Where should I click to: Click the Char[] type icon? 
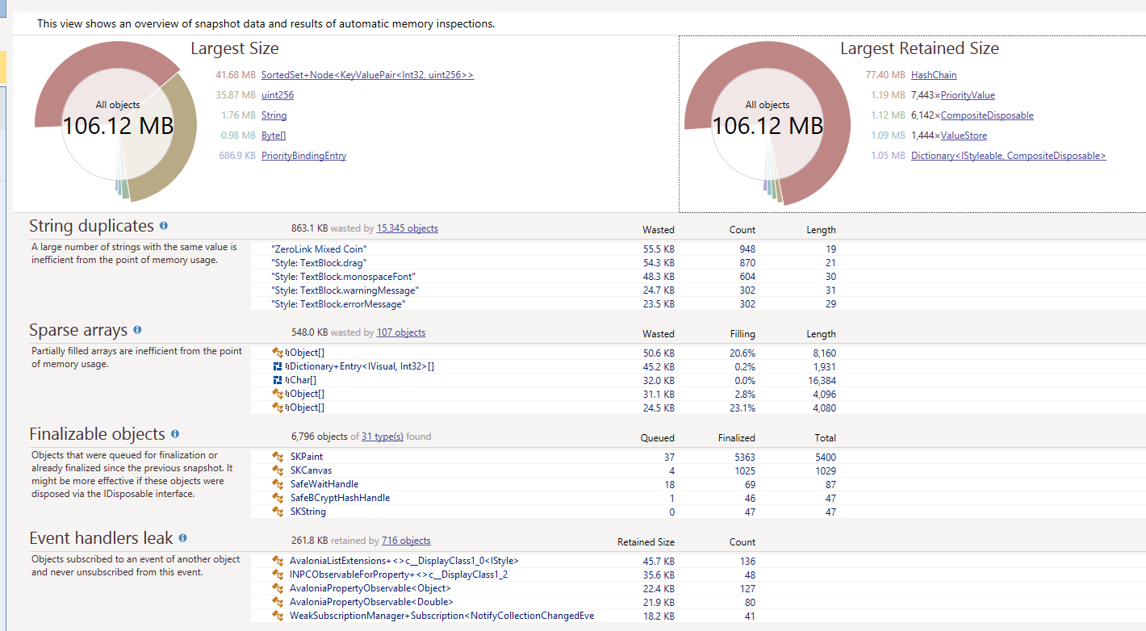pos(278,380)
